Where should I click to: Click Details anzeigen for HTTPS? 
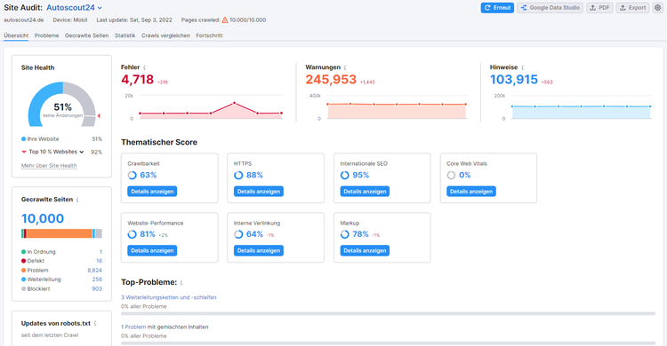[259, 192]
